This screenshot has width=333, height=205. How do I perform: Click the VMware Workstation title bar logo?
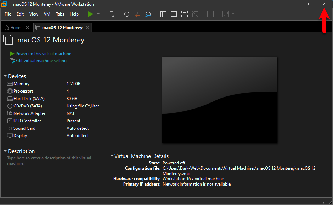click(4, 4)
